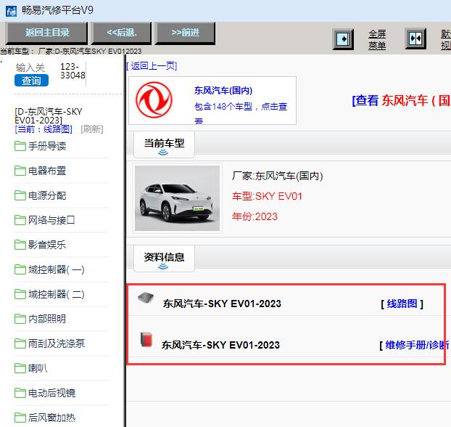Click the 查询 search button
Viewport: 451px width, 427px height.
(x=31, y=81)
